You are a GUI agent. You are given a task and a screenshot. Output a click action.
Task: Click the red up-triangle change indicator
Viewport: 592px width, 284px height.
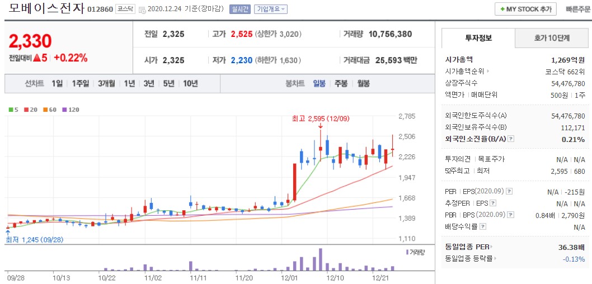[36, 58]
